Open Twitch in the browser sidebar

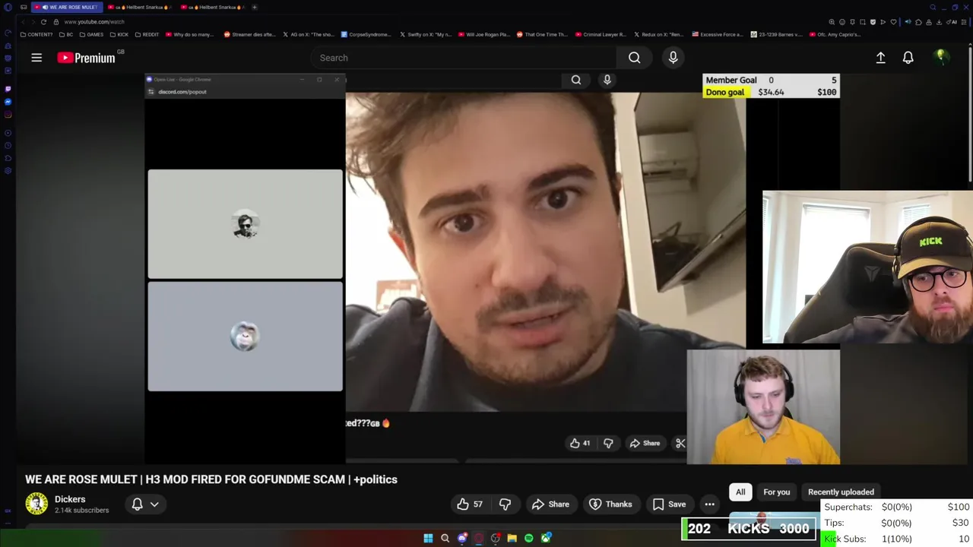(8, 89)
